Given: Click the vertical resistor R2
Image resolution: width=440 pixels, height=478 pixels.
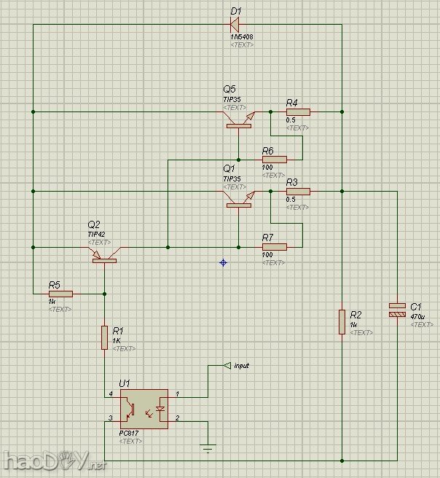Looking at the screenshot, I should (342, 321).
